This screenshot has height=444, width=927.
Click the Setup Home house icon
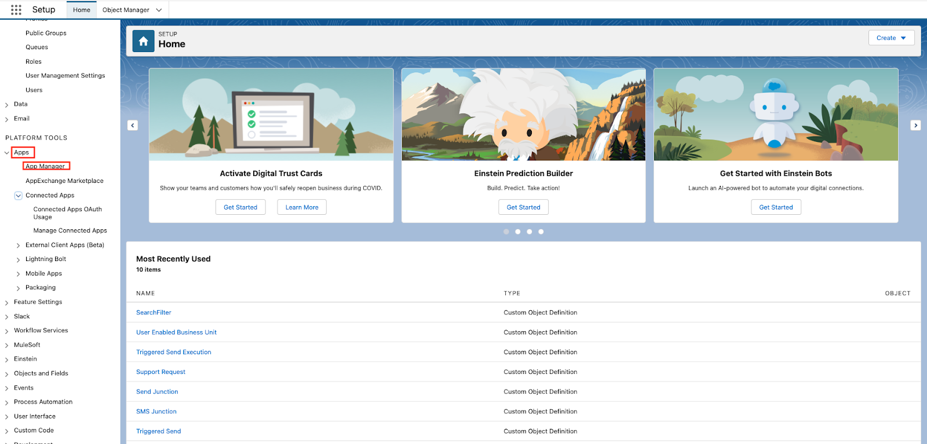[x=143, y=41]
